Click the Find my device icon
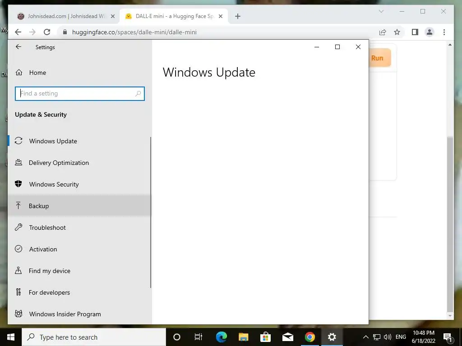 pos(18,271)
